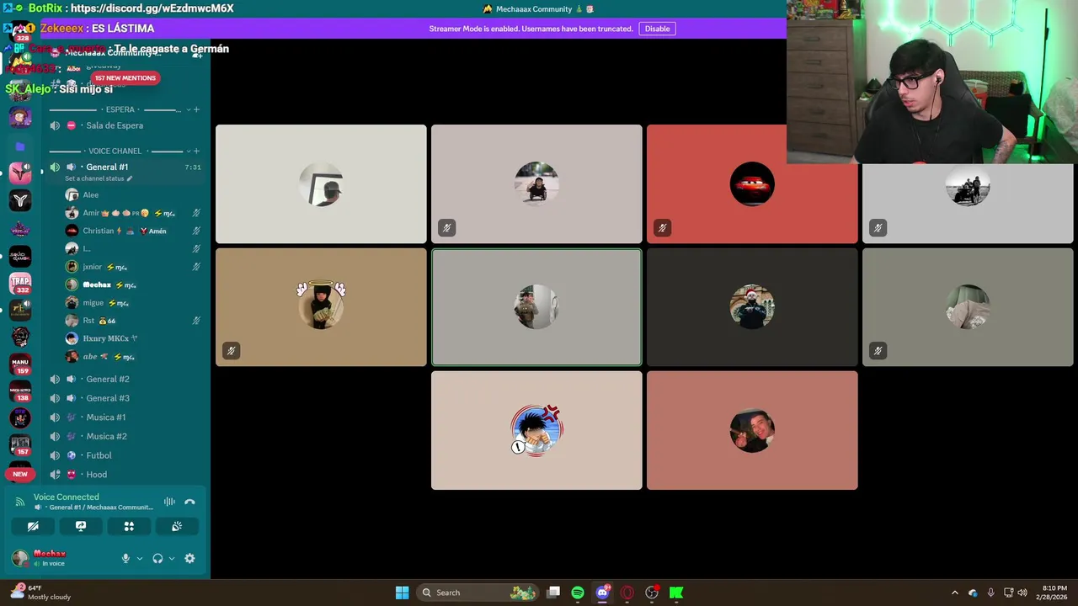Turn on camera in voice panel
The height and width of the screenshot is (606, 1078).
33,526
